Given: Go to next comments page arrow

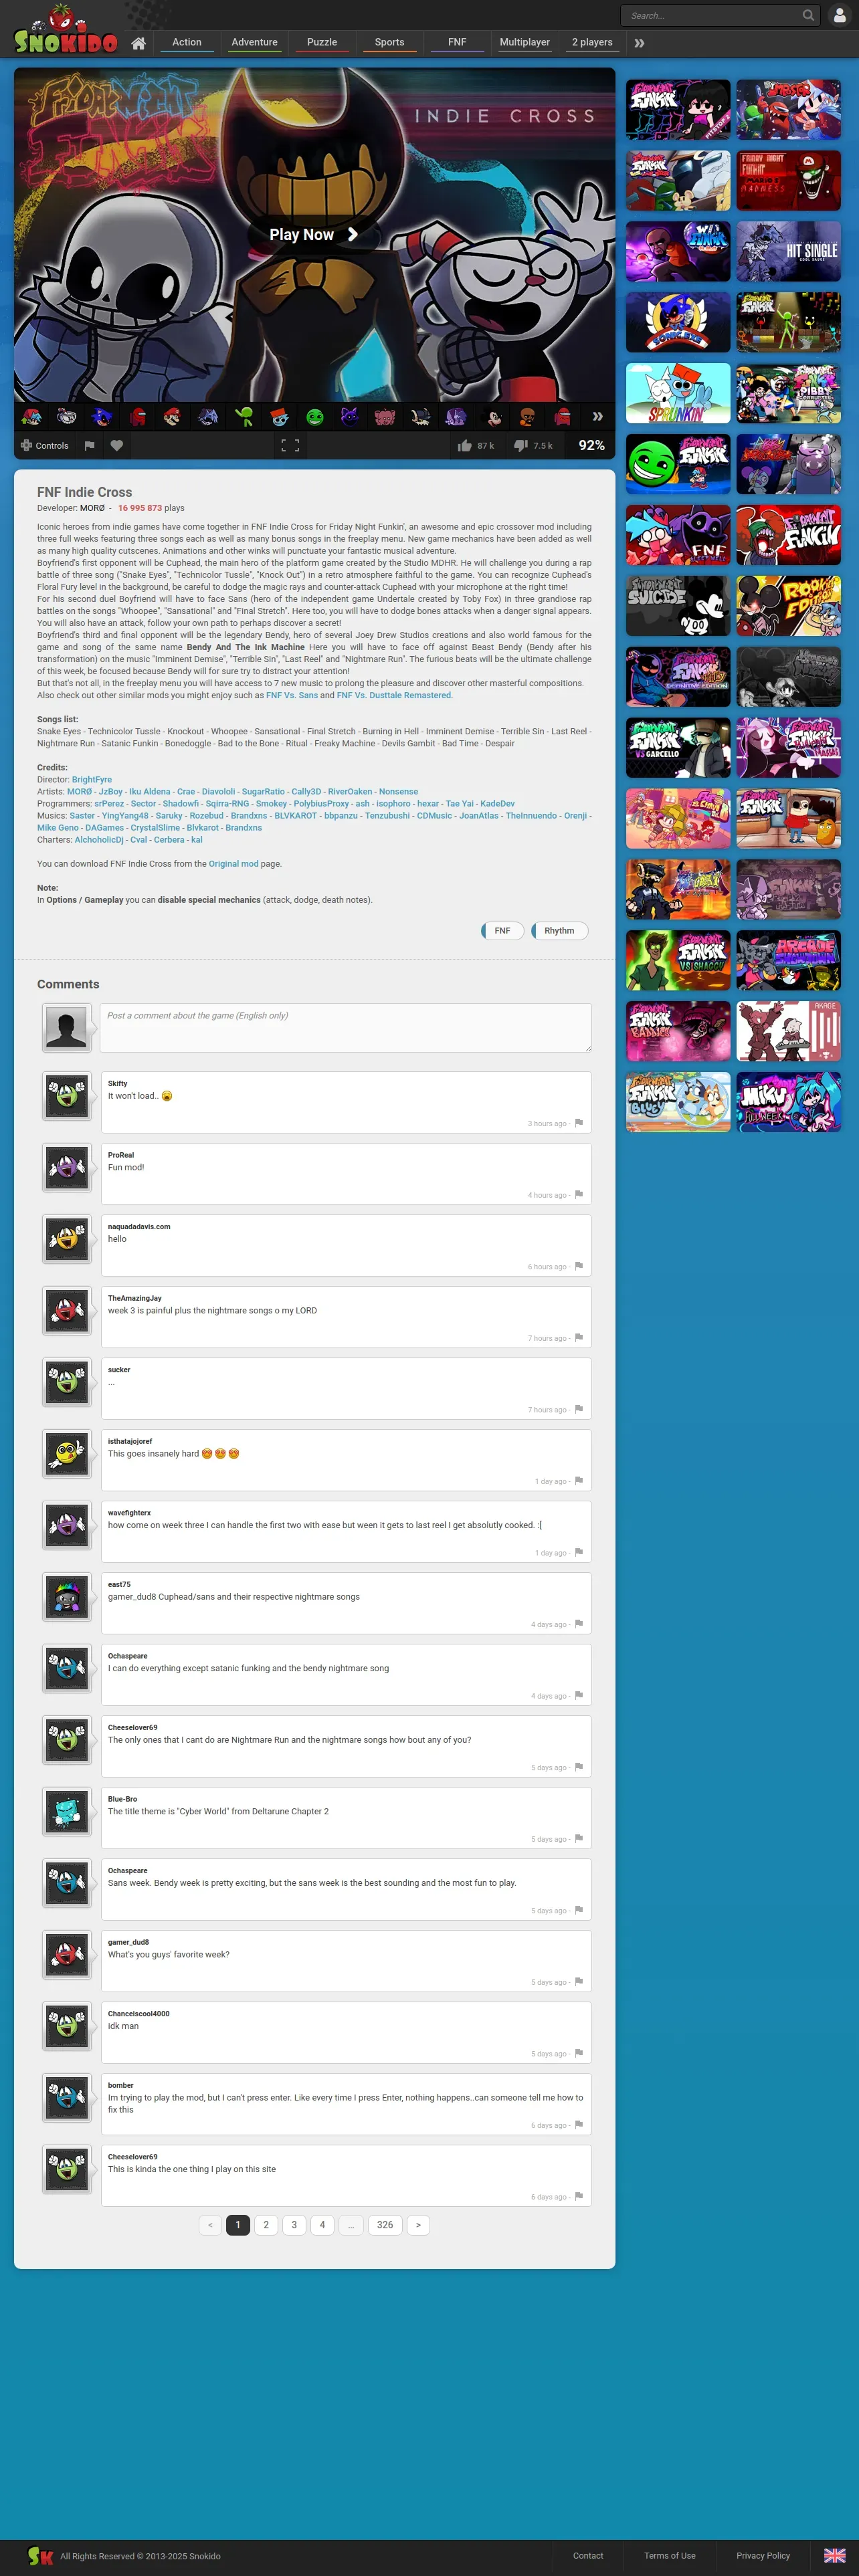Looking at the screenshot, I should click(418, 2225).
